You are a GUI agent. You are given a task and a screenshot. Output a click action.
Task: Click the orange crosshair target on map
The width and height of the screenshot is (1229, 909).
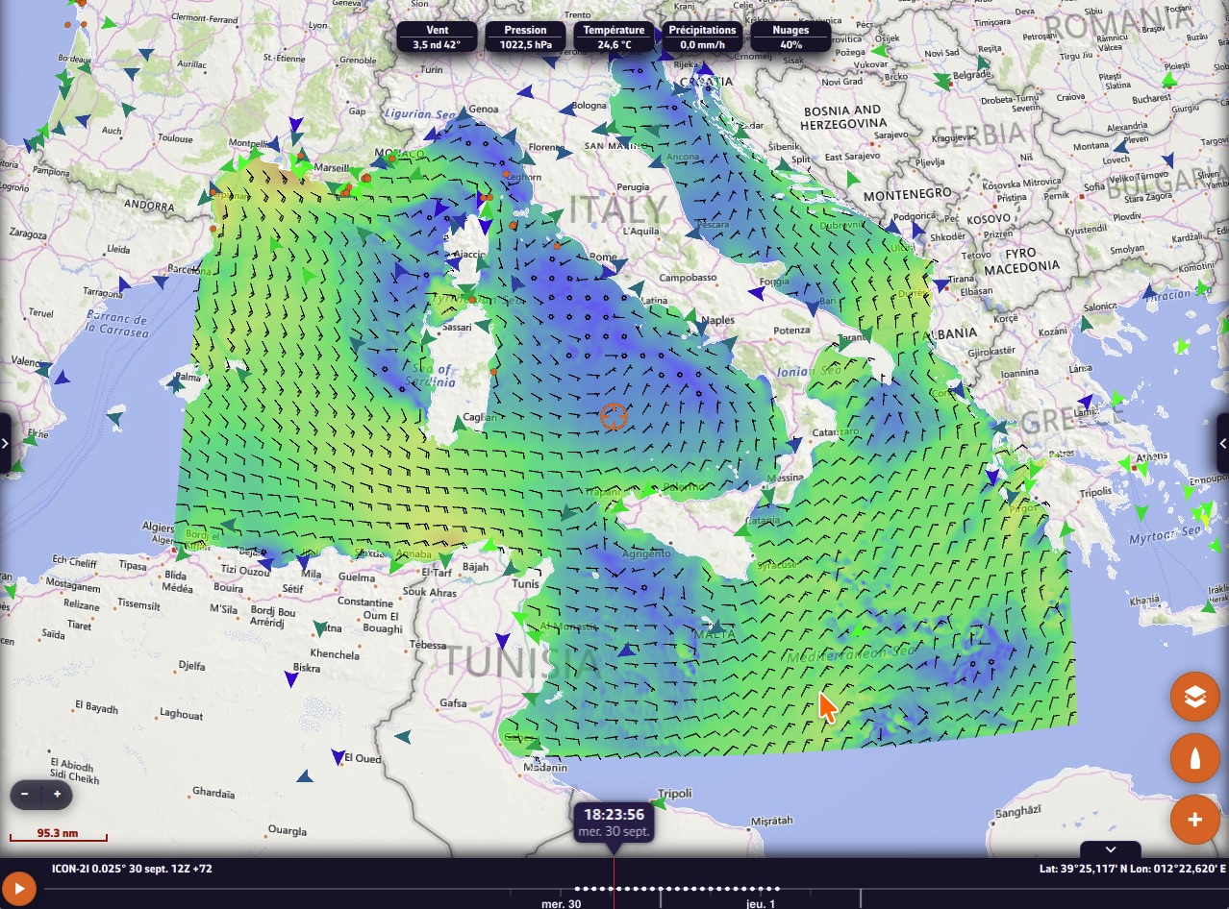tap(614, 416)
